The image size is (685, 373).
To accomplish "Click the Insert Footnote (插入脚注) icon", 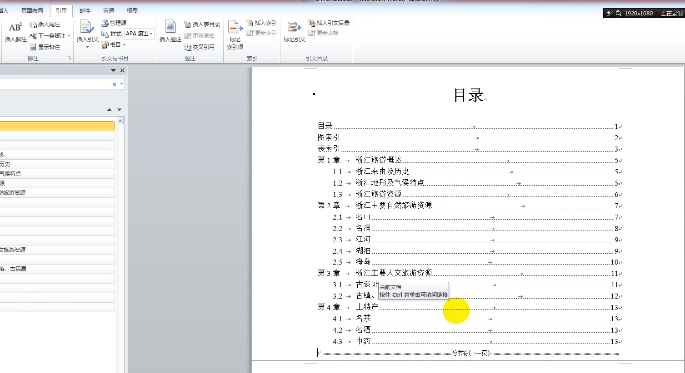I will 15,28.
